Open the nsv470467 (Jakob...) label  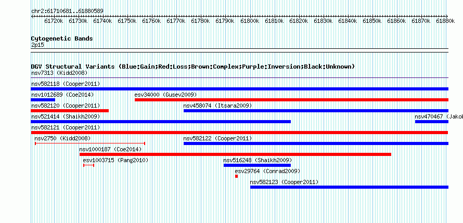point(439,116)
